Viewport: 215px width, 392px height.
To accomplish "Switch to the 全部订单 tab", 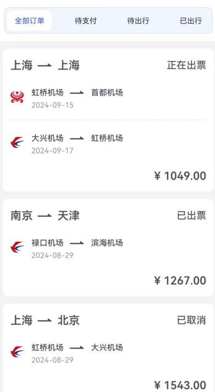I will point(29,21).
